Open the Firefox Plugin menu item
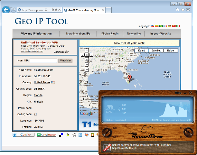Screen dimensions: 197x155 (x=110, y=34)
